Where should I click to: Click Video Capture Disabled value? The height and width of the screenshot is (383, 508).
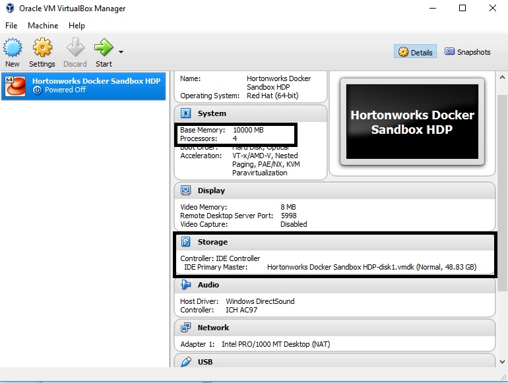tap(294, 224)
